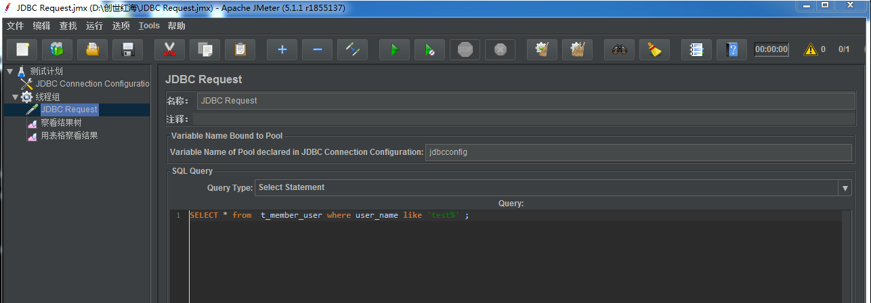Click the Stop test icon
This screenshot has width=871, height=303.
tap(465, 49)
